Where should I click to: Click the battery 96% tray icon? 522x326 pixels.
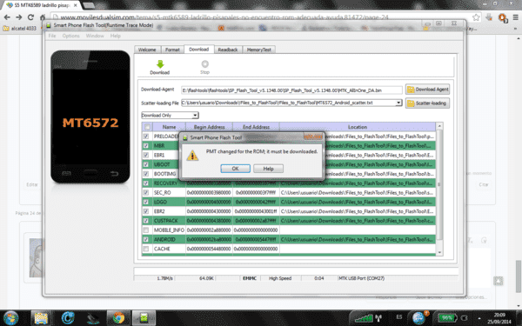point(446,318)
